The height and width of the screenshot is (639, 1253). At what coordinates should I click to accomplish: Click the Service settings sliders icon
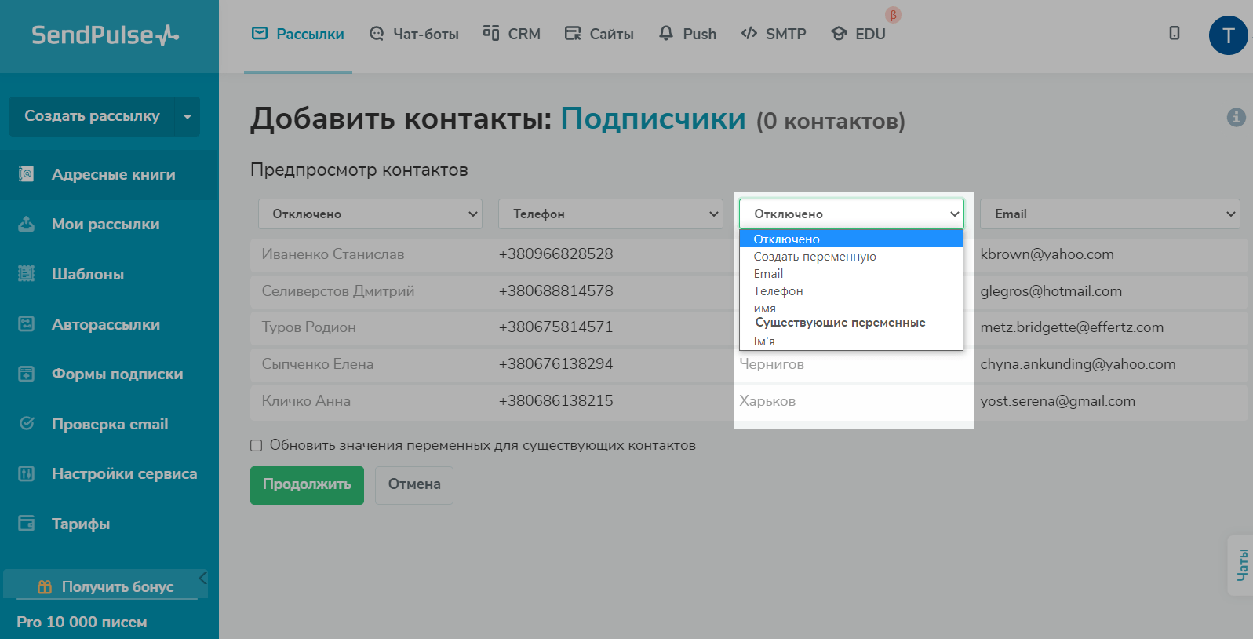(26, 473)
